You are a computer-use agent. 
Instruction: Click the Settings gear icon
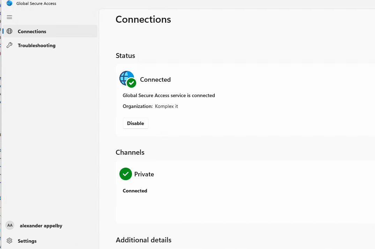(x=10, y=241)
